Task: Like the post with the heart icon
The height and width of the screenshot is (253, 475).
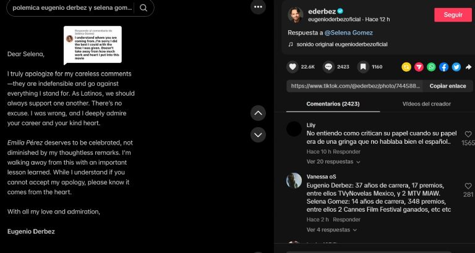Action: point(293,67)
